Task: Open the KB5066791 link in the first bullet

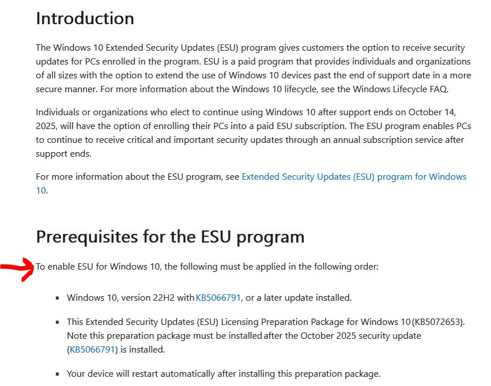Action: coord(218,298)
